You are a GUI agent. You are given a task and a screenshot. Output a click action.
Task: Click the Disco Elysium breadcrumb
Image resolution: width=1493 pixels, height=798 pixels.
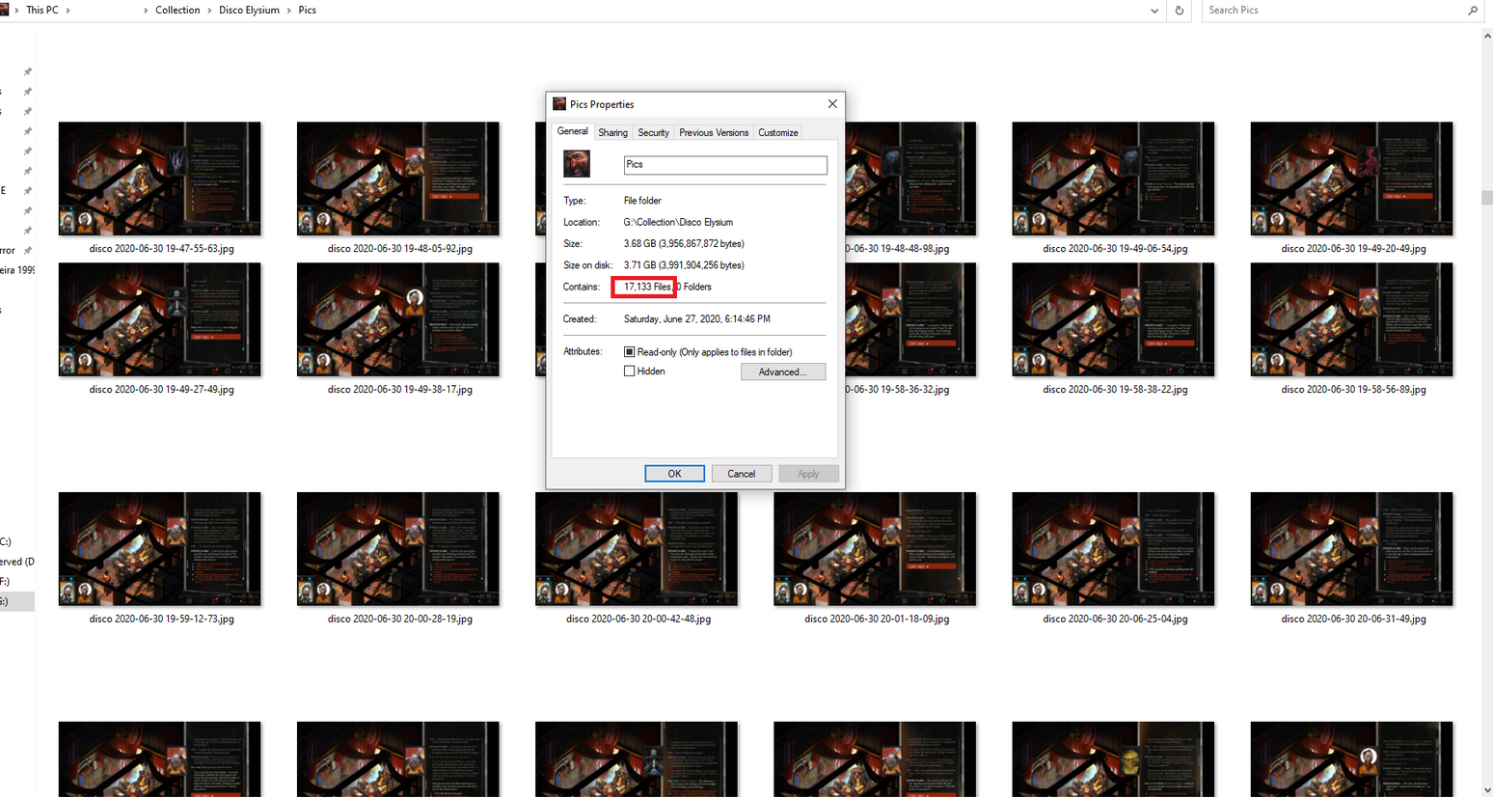[x=249, y=11]
